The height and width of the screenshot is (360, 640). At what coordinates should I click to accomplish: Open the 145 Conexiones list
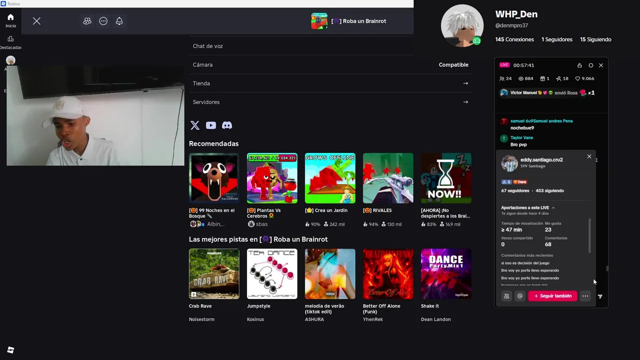(x=514, y=39)
